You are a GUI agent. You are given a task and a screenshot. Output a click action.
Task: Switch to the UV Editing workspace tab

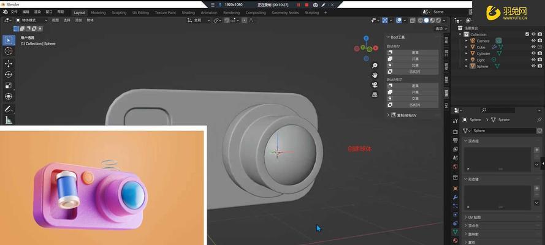click(140, 12)
